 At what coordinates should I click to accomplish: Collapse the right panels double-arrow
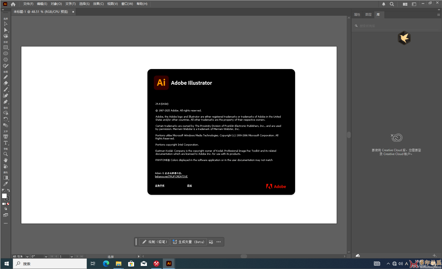[439, 10]
